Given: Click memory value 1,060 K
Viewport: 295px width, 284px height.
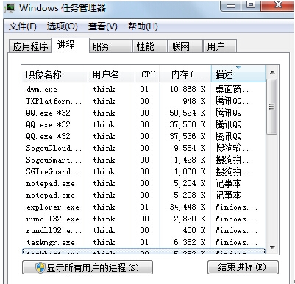Looking at the screenshot, I should tap(190, 171).
